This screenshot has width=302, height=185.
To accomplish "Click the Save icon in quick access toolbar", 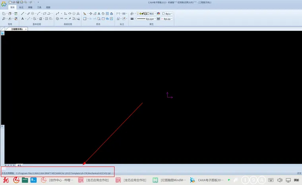I will click(18, 2).
